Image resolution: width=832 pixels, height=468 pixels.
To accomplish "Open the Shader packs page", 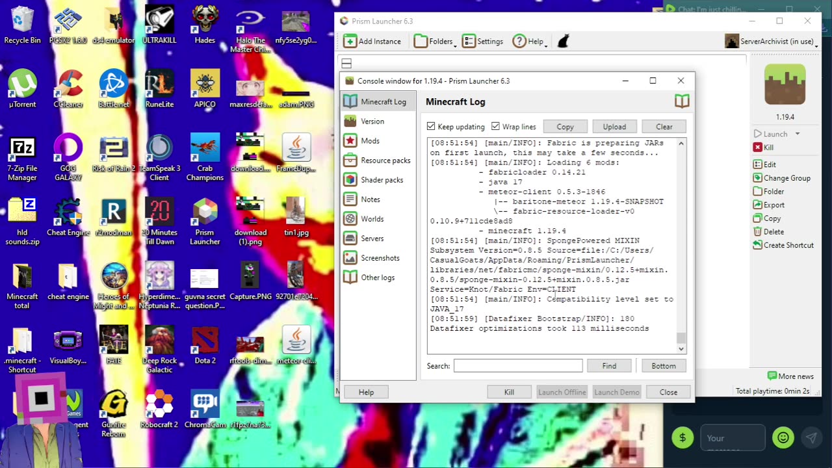I will 378,180.
